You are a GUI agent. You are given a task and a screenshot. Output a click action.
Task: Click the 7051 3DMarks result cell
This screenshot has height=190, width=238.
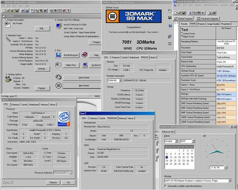(226, 71)
